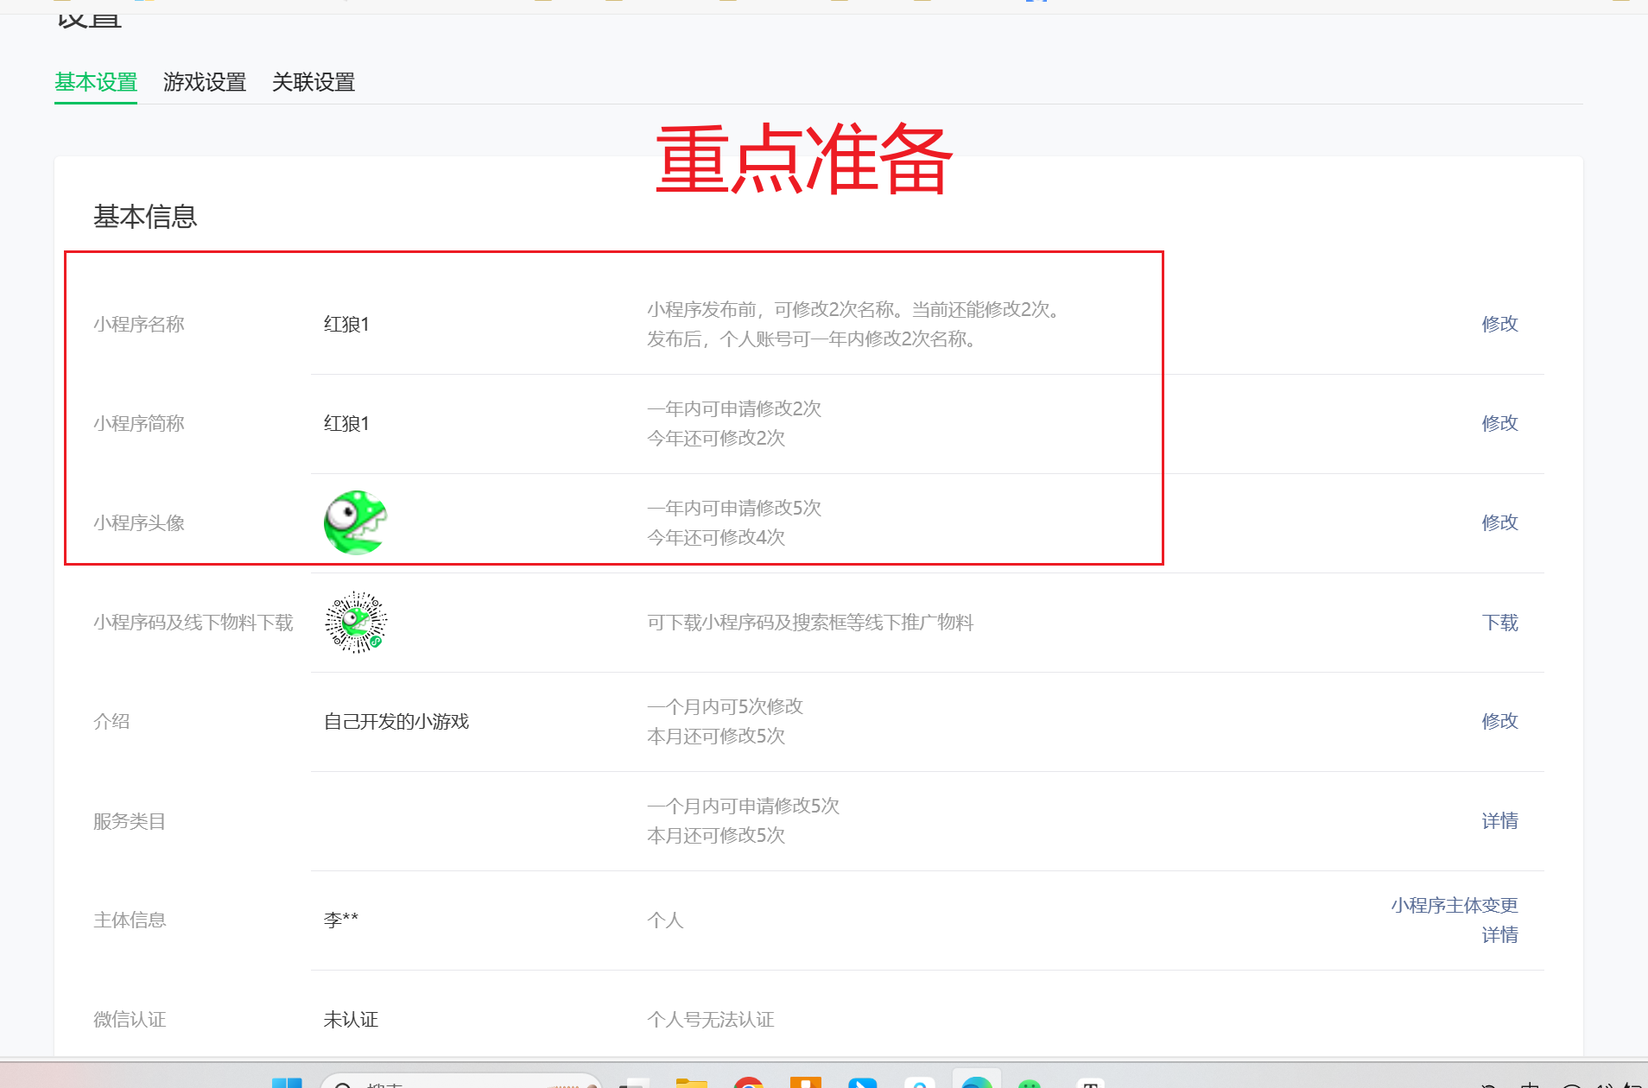
Task: Go to the 关联设置 tab
Action: click(x=314, y=82)
